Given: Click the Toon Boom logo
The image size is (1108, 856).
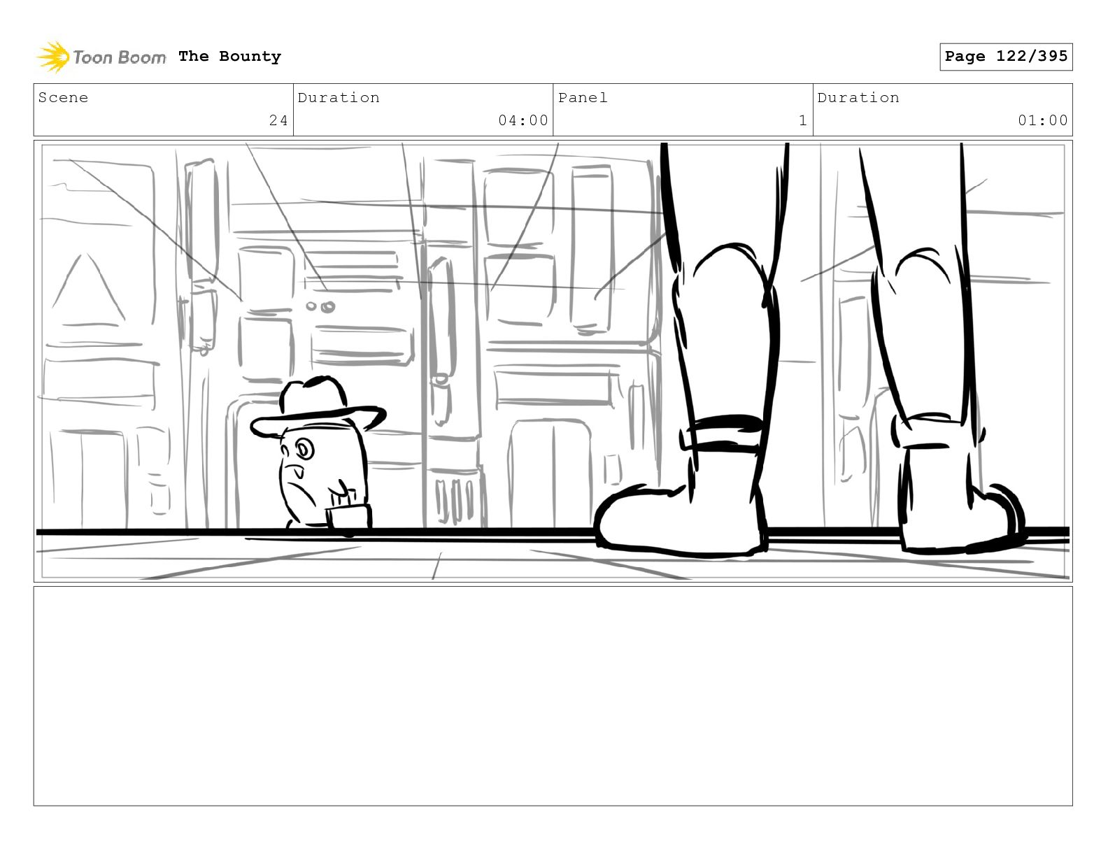Looking at the screenshot, I should (x=101, y=57).
